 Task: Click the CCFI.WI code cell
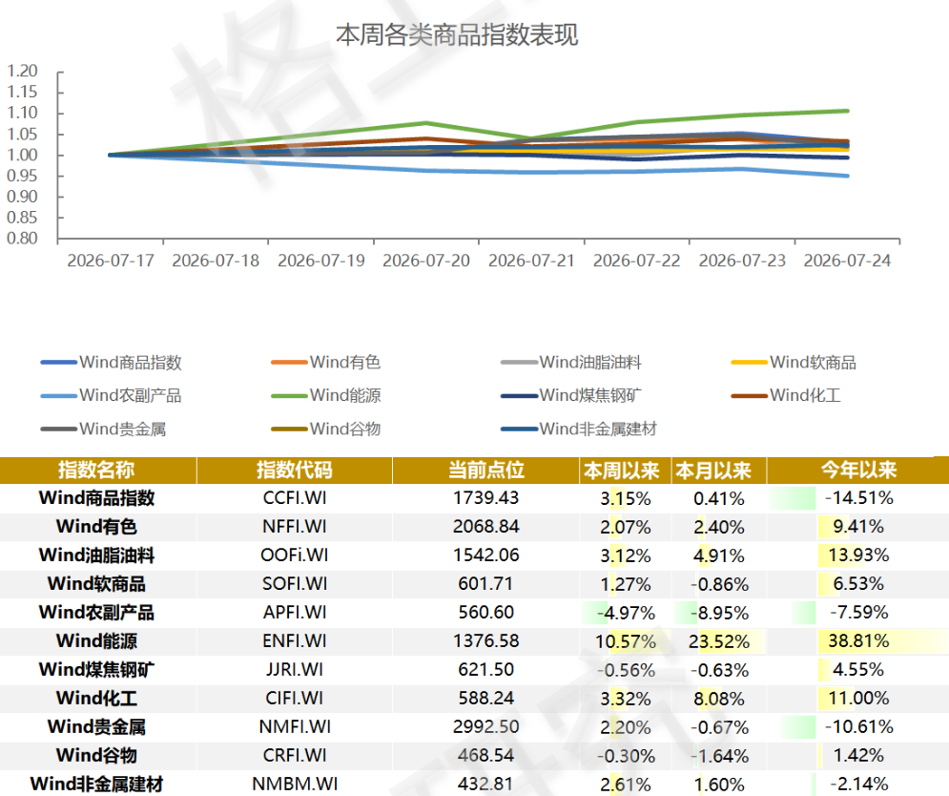[x=295, y=498]
